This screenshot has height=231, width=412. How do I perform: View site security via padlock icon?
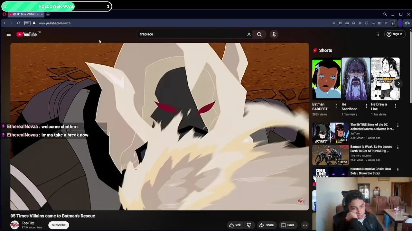click(34, 23)
